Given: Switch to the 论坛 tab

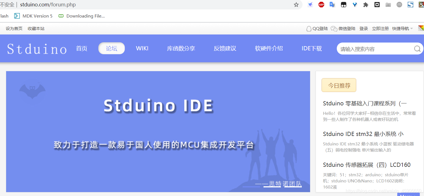Looking at the screenshot, I should point(111,48).
